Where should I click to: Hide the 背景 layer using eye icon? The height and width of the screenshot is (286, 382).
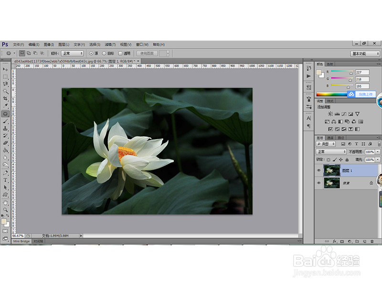(318, 183)
